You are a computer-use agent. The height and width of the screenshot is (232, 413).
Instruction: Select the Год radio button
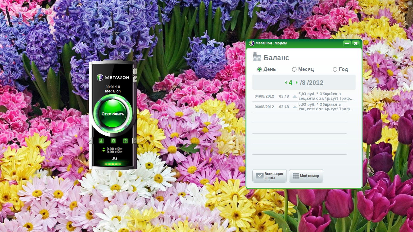pos(335,69)
